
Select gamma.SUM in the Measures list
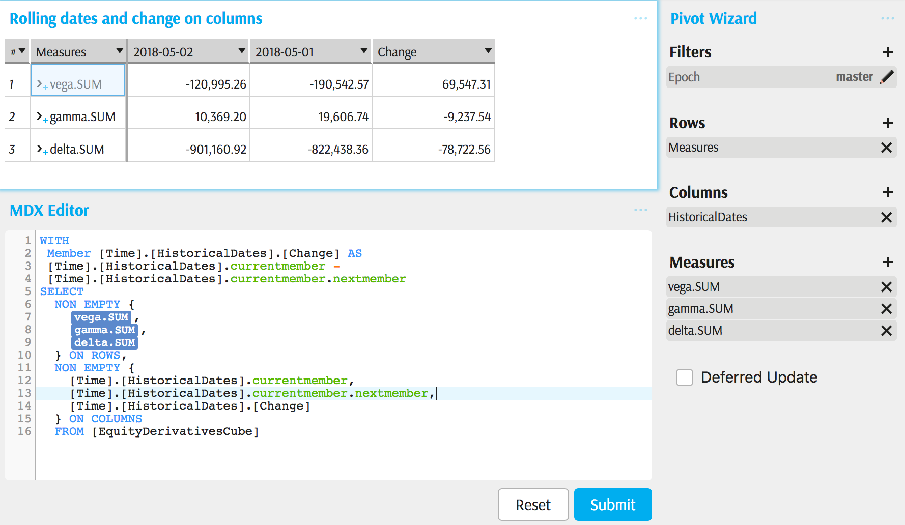(x=781, y=309)
